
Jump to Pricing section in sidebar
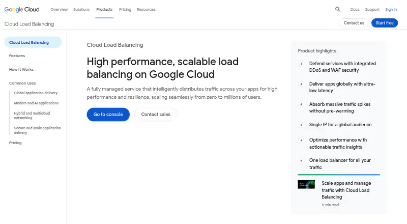tap(15, 143)
